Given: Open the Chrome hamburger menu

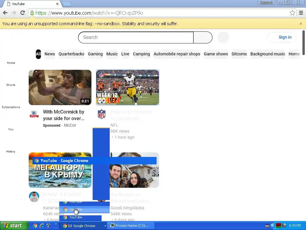Looking at the screenshot, I should click(x=301, y=13).
